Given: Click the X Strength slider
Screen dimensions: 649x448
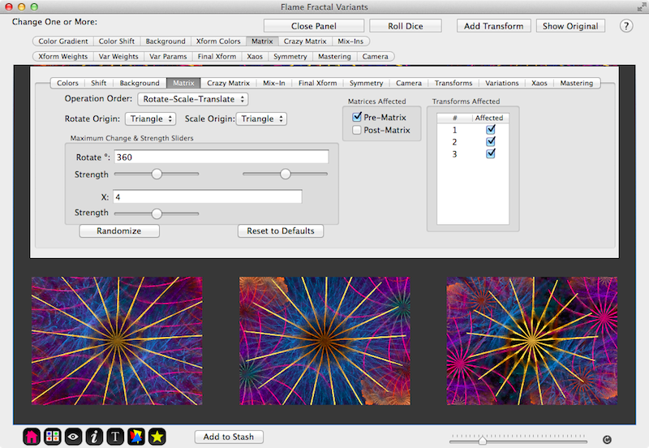Looking at the screenshot, I should tap(157, 213).
